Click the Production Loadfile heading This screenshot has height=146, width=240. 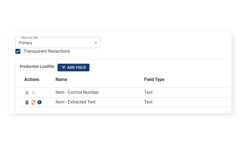pos(37,67)
